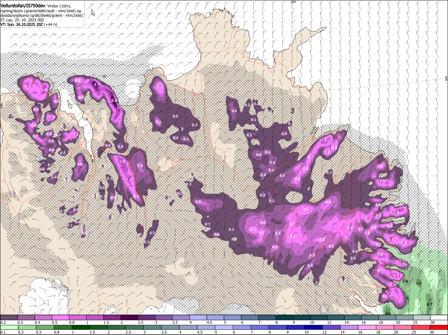Pick the dark teal 8–9 snow legend swatch

(x=284, y=317)
